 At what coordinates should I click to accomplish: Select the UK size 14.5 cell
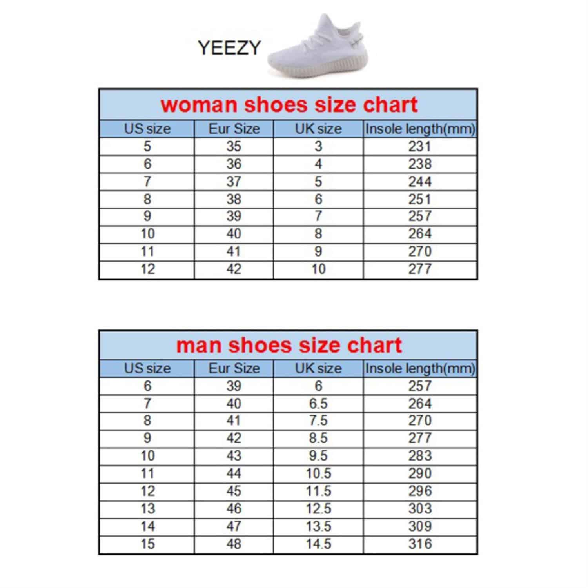pos(318,544)
